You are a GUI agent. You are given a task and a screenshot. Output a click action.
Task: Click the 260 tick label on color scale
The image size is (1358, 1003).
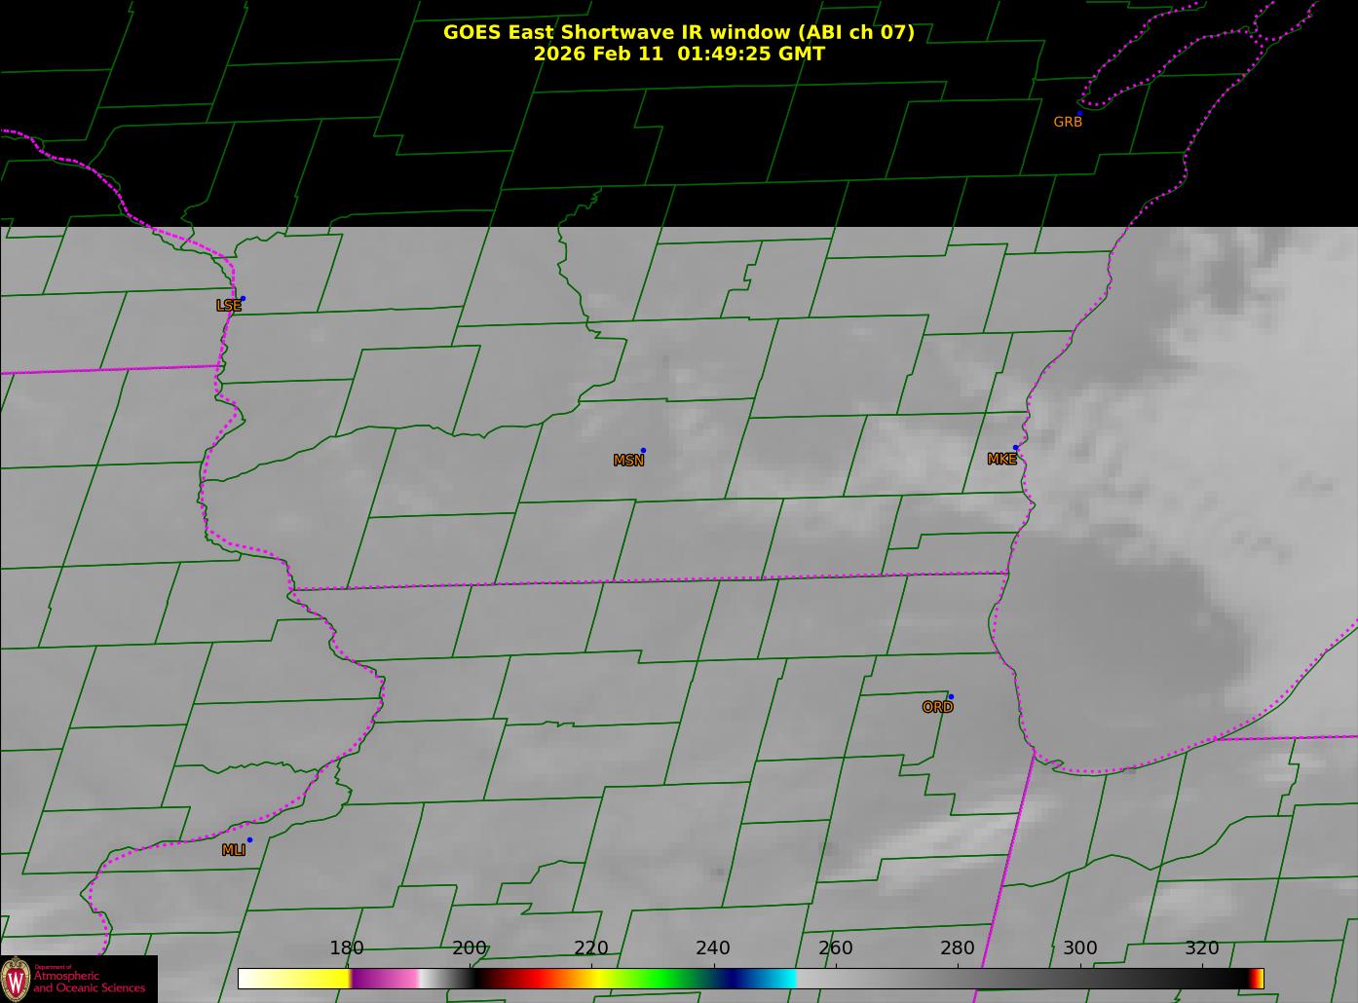(x=835, y=948)
